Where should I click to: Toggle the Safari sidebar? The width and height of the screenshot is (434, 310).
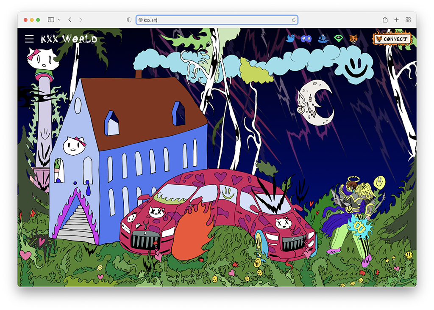[51, 20]
